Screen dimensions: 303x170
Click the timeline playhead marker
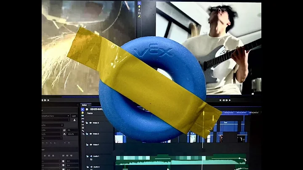[x=204, y=112]
